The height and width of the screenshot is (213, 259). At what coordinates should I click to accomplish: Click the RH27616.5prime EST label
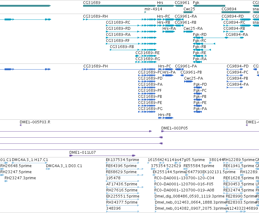point(122,190)
